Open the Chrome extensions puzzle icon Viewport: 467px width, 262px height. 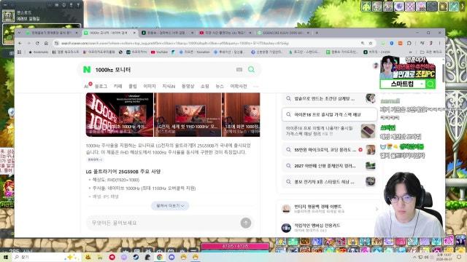click(409, 43)
